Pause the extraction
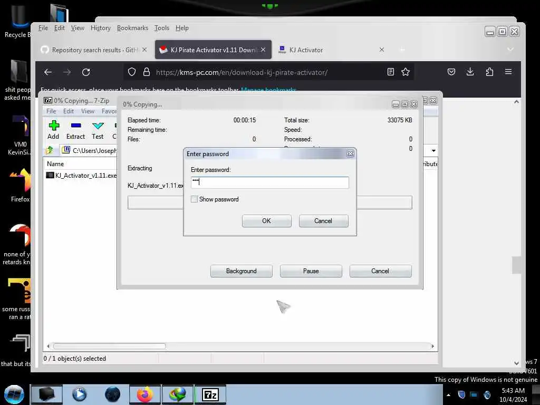Image resolution: width=540 pixels, height=405 pixels. tap(311, 271)
